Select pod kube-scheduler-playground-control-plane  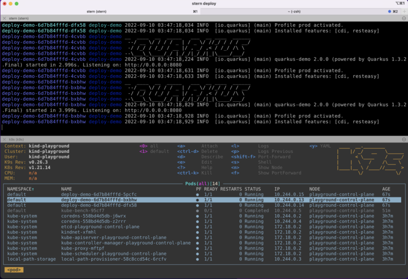(x=204, y=253)
